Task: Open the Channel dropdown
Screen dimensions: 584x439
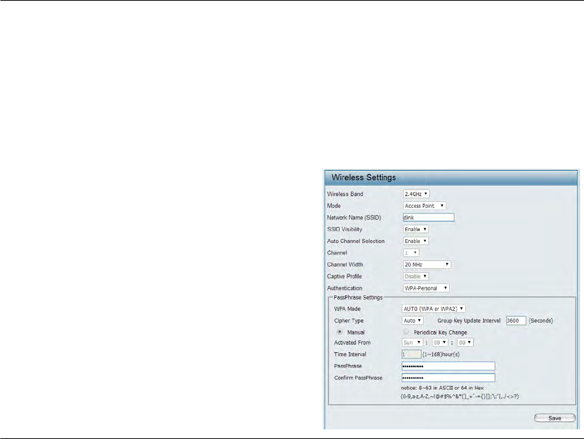Action: (x=411, y=253)
